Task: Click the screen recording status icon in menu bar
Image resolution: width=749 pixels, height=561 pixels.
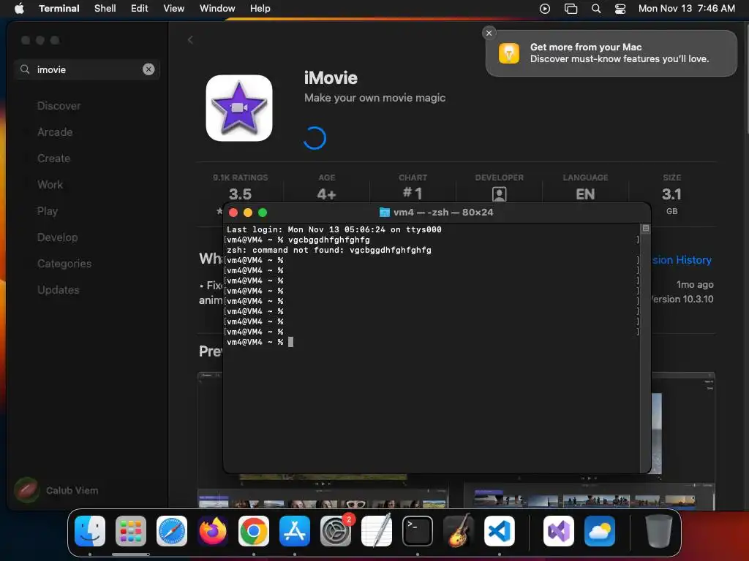Action: 545,8
